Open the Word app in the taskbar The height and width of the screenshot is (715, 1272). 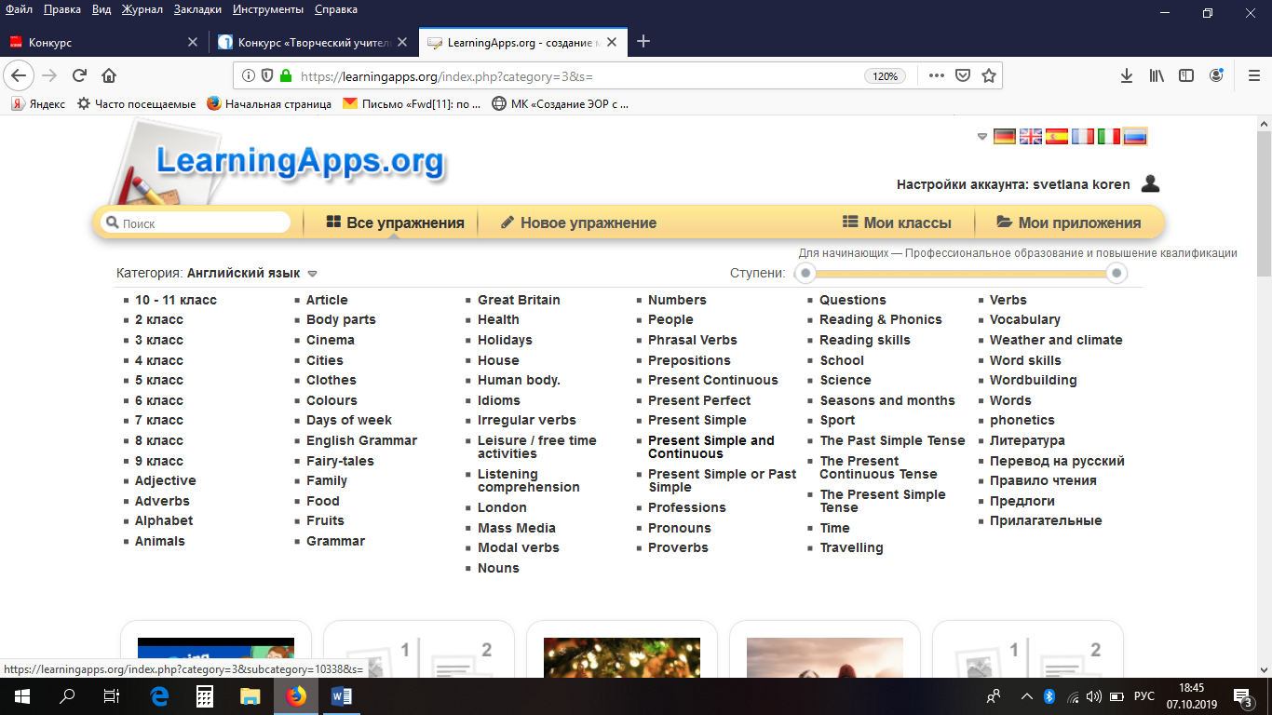[341, 696]
